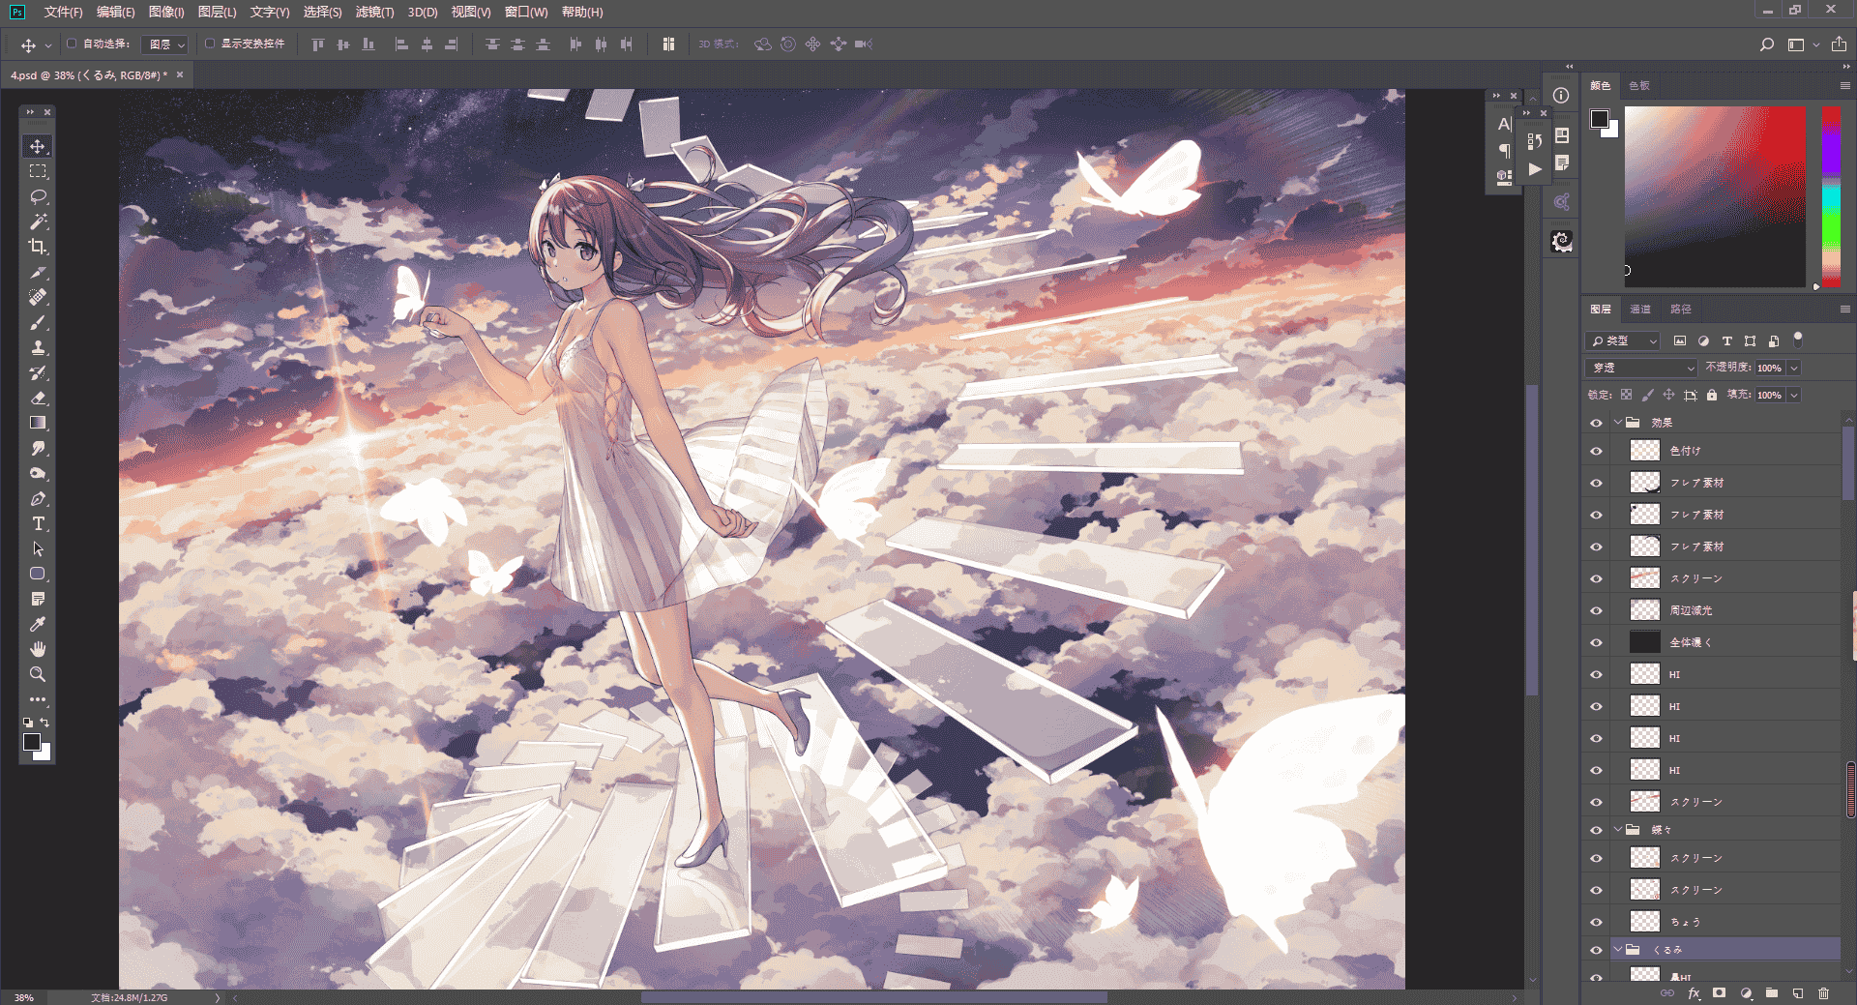Toggle visibility of the 全体暖く layer

[1596, 642]
